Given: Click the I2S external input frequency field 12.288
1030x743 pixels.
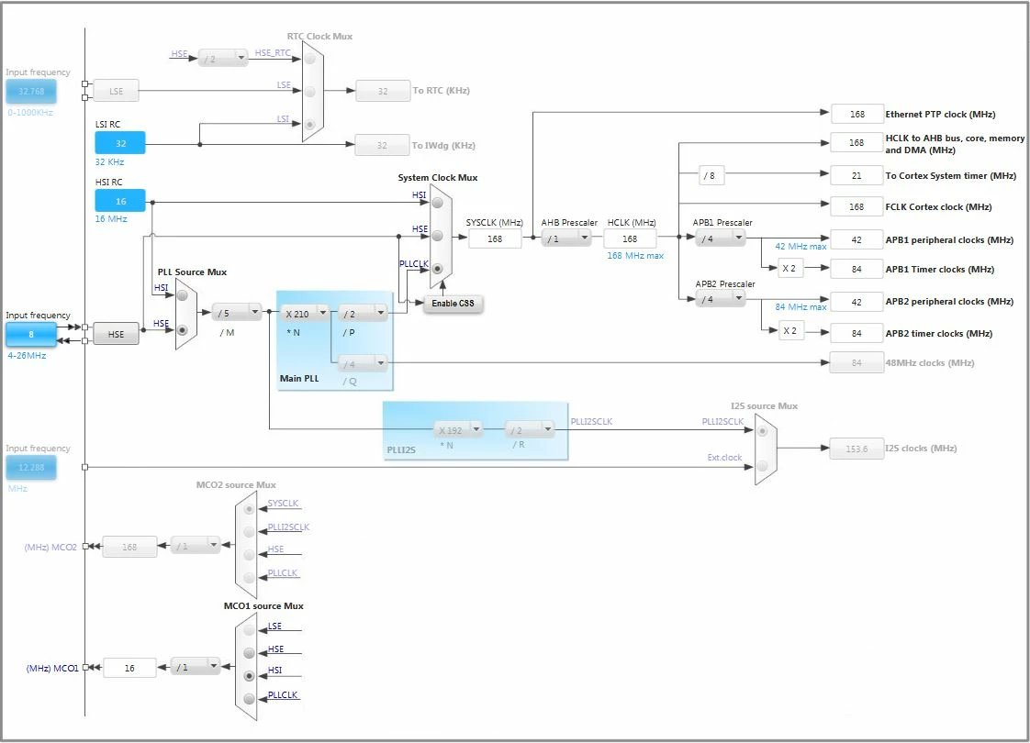Looking at the screenshot, I should 31,467.
